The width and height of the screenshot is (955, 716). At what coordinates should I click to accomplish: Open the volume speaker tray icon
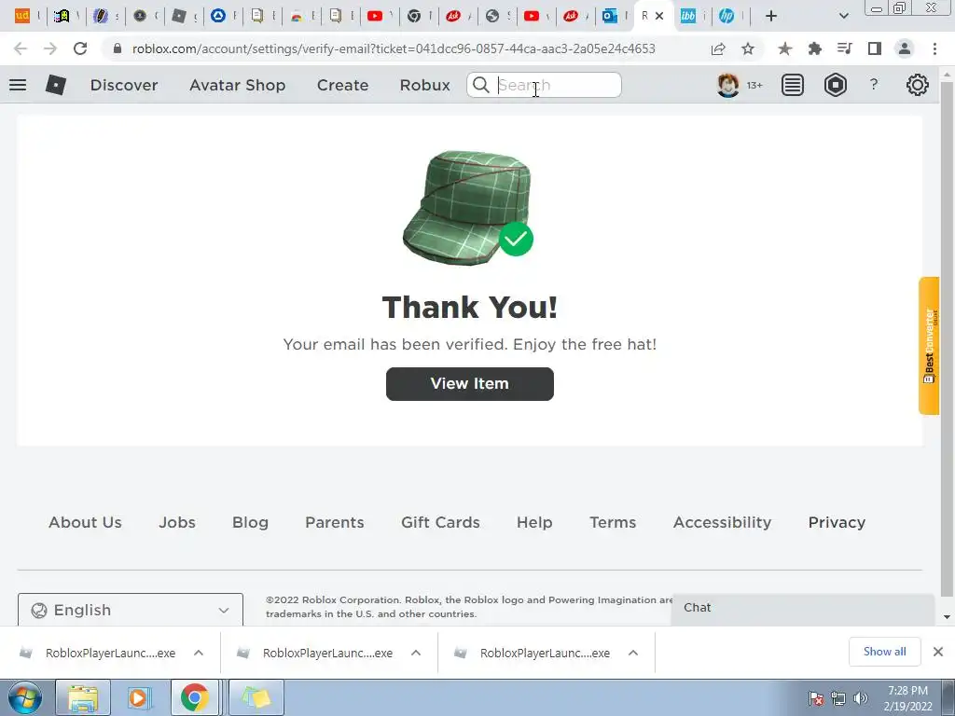tap(861, 698)
